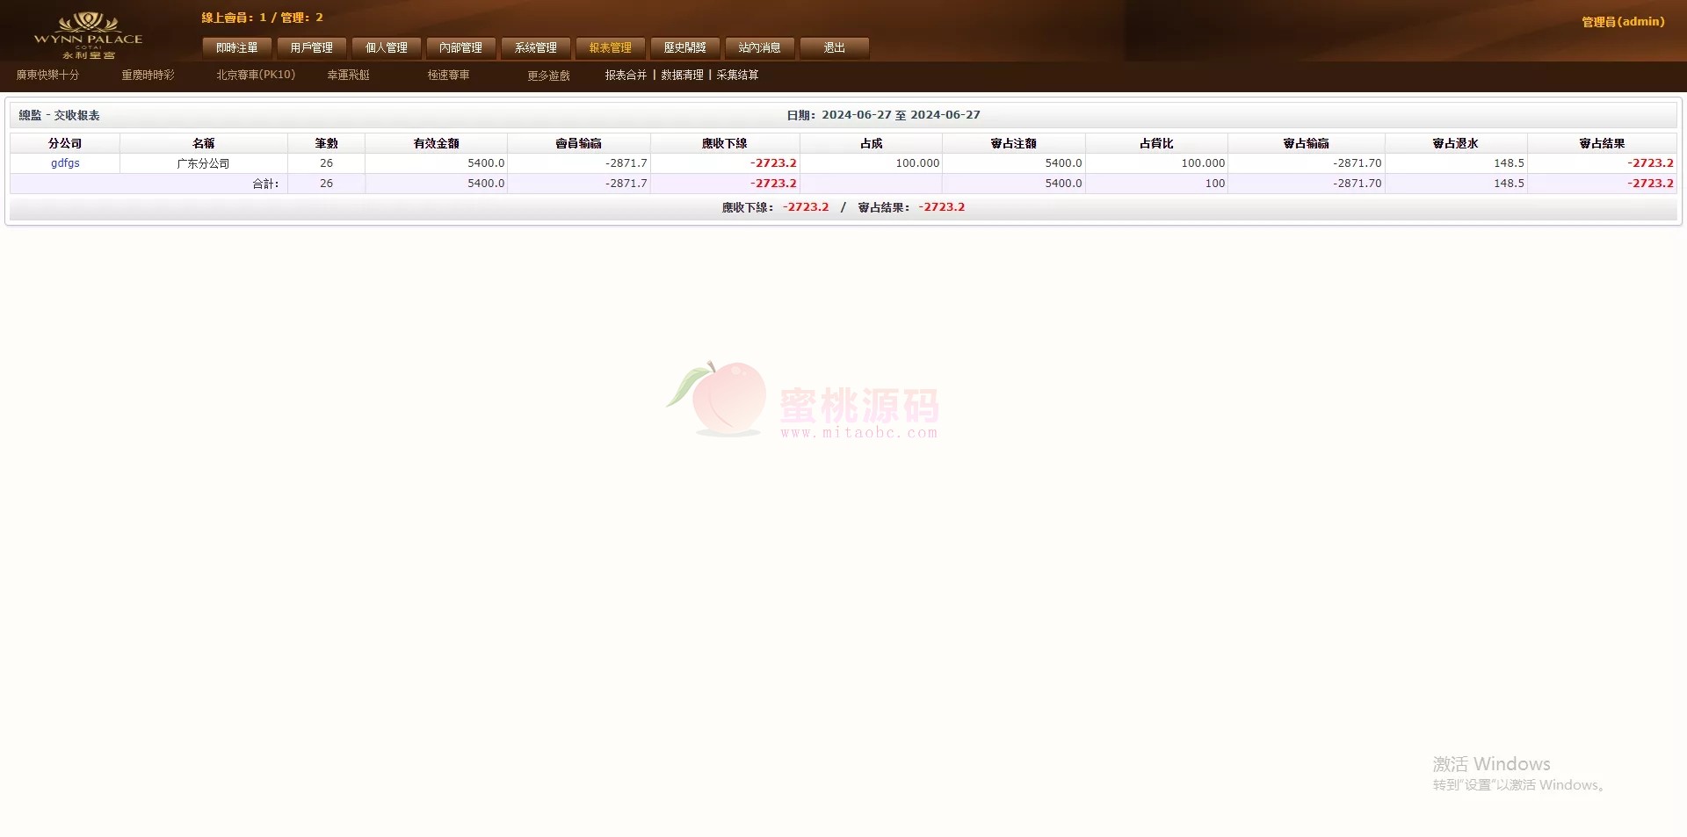Open the 报表合并 submenu link

tap(626, 76)
